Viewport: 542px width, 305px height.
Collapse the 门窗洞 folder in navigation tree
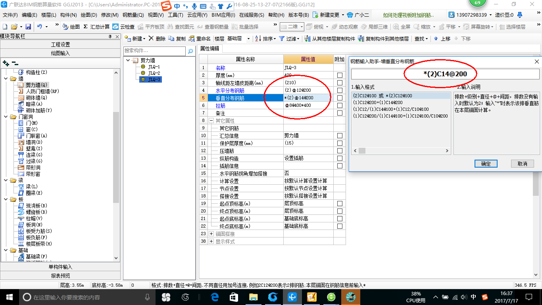pos(6,117)
